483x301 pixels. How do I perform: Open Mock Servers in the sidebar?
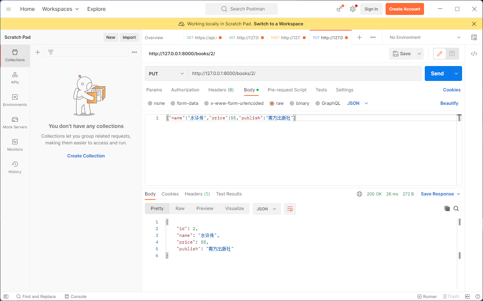[x=15, y=123]
